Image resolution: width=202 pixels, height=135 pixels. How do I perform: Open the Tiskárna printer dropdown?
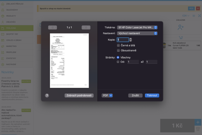[137, 28]
